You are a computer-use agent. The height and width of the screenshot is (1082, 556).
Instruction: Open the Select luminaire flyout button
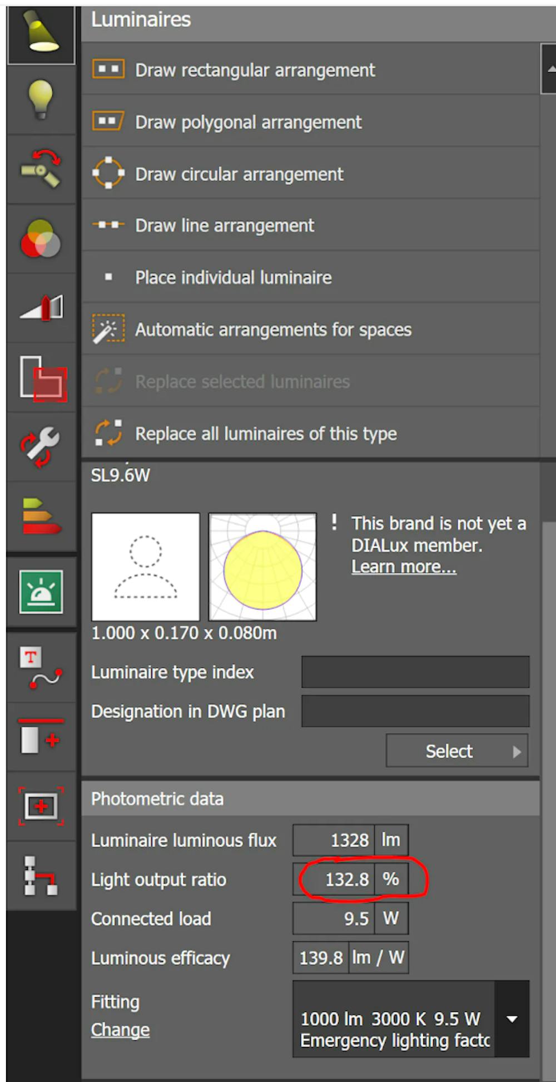tap(456, 751)
